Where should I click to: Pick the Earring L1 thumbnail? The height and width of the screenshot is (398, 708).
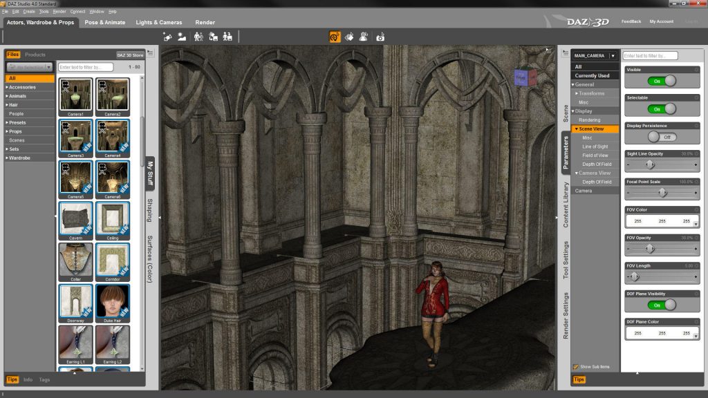(75, 345)
